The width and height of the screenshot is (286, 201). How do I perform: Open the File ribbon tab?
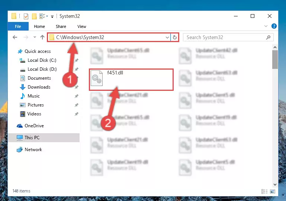18,26
